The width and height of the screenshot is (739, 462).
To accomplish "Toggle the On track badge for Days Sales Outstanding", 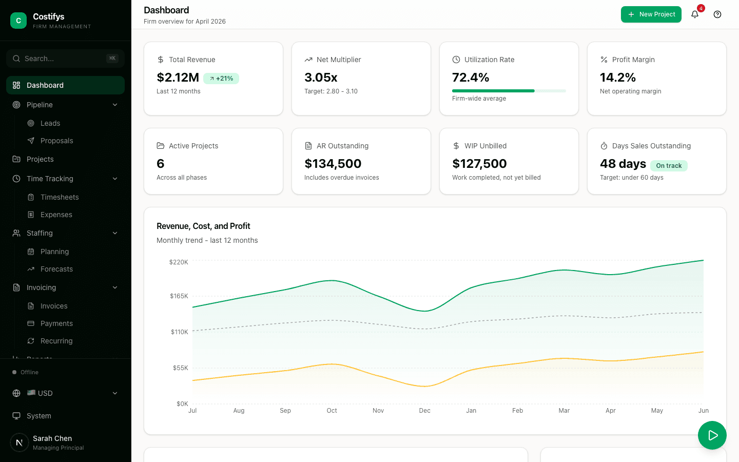I will pyautogui.click(x=669, y=166).
